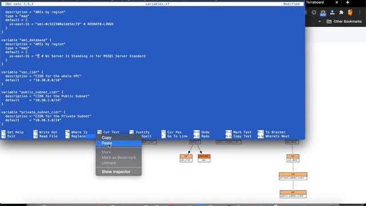
Task: Open the browser three-dot menu
Action: pyautogui.click(x=360, y=13)
